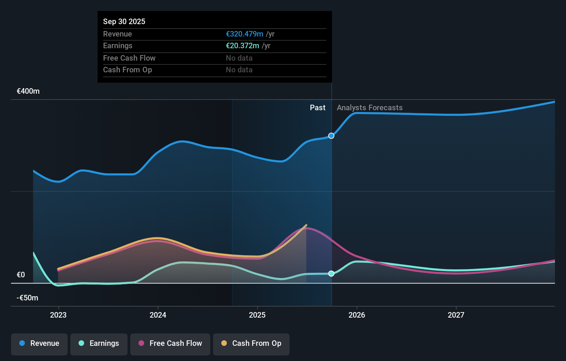Click the 'Earnings' row label in tooltip
566x361 pixels.
coord(118,46)
